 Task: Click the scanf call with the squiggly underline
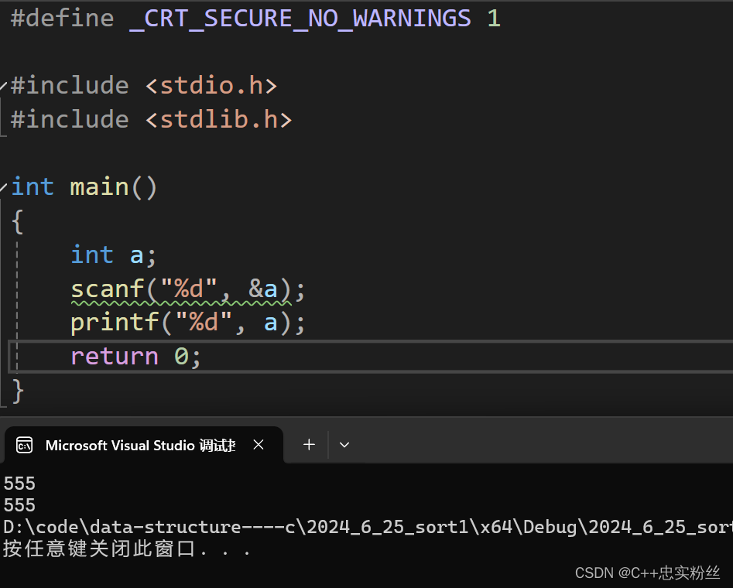108,288
